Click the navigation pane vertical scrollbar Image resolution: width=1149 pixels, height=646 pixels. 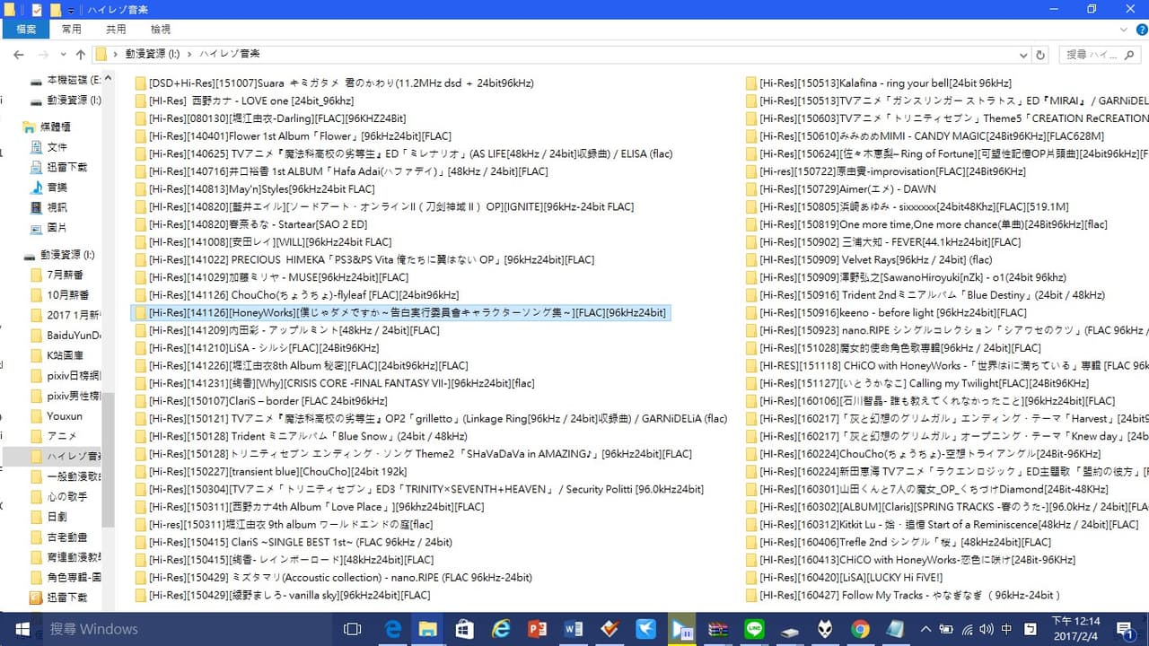coord(108,458)
